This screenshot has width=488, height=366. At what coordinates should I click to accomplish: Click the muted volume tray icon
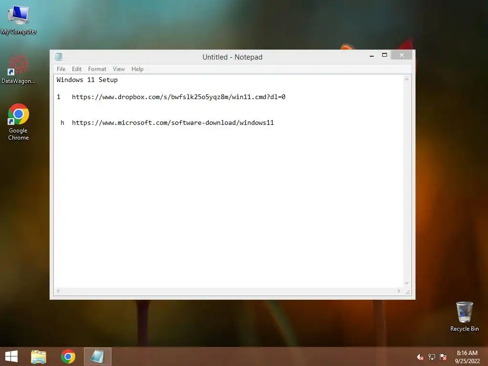click(420, 357)
